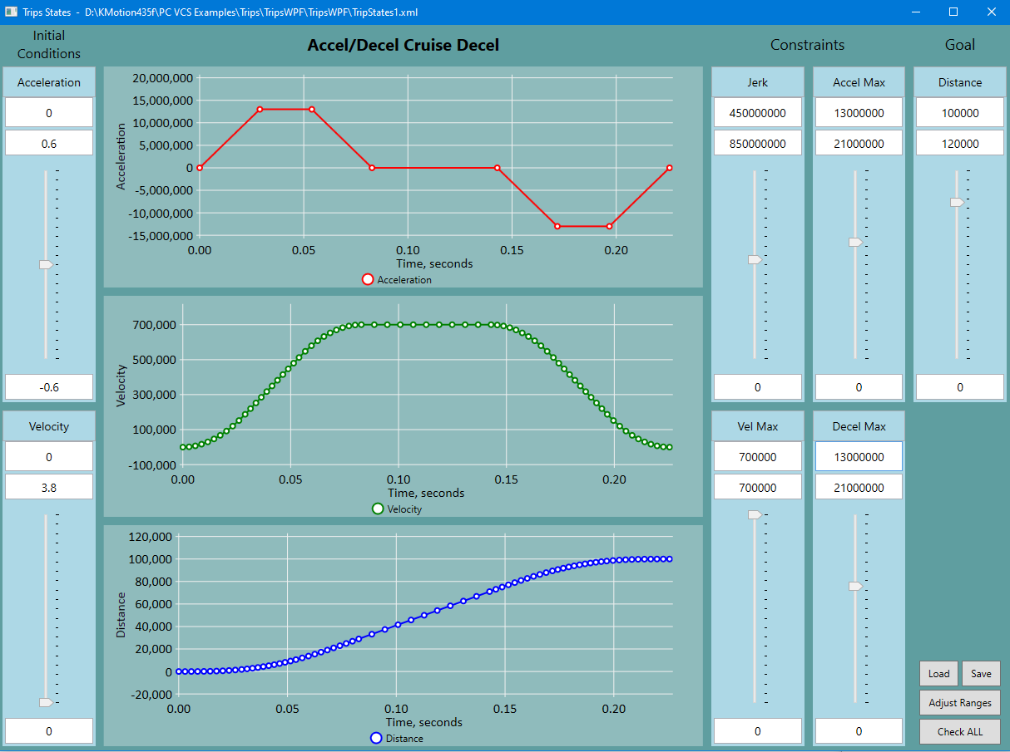1010x752 pixels.
Task: Click the Jerk slider thumb
Action: click(x=755, y=260)
